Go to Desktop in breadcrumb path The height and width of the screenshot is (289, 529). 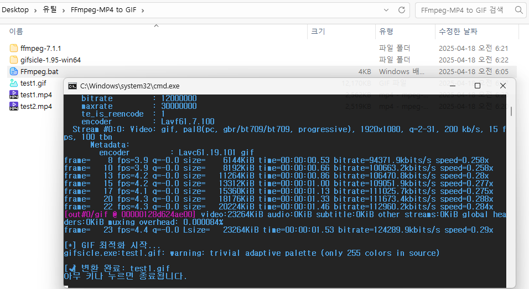(x=15, y=10)
